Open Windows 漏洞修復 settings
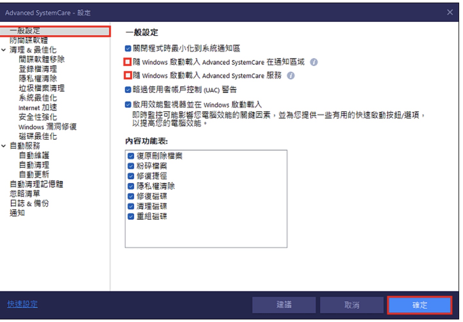463x322 pixels. pos(47,127)
